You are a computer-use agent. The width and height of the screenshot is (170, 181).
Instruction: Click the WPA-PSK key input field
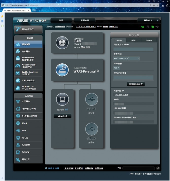pyautogui.click(x=133, y=78)
